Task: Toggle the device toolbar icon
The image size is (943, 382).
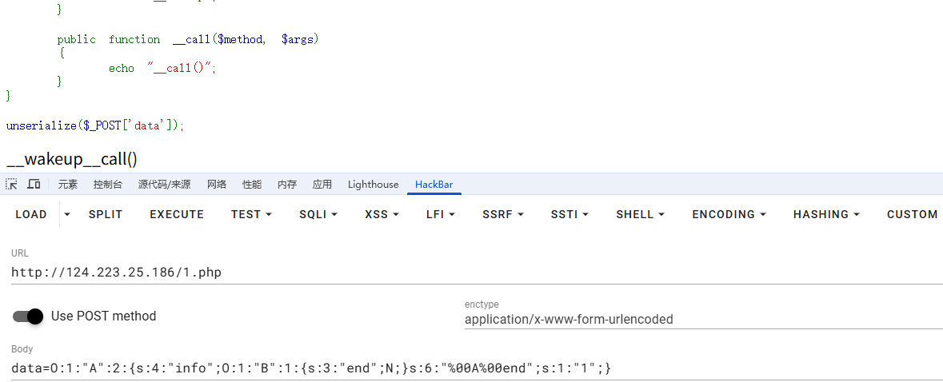Action: point(34,185)
